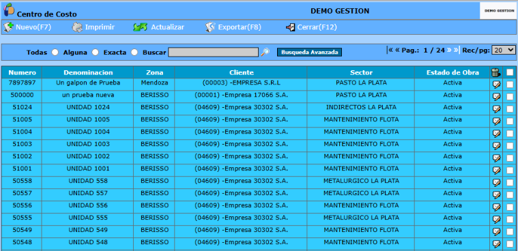Click the Nuevo(F7) new record icon
This screenshot has width=518, height=251.
pos(8,27)
